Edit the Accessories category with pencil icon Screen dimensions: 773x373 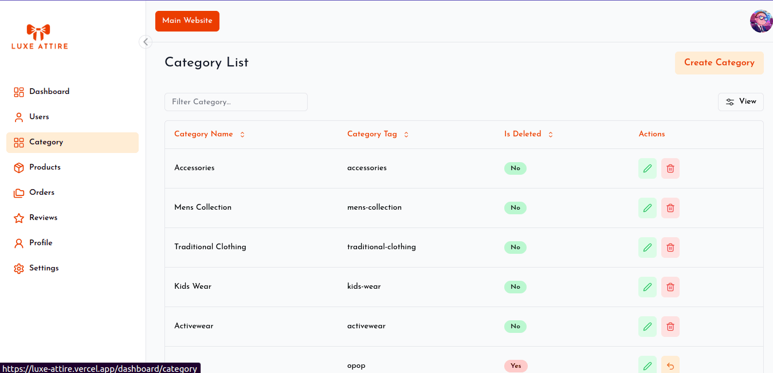click(x=648, y=168)
